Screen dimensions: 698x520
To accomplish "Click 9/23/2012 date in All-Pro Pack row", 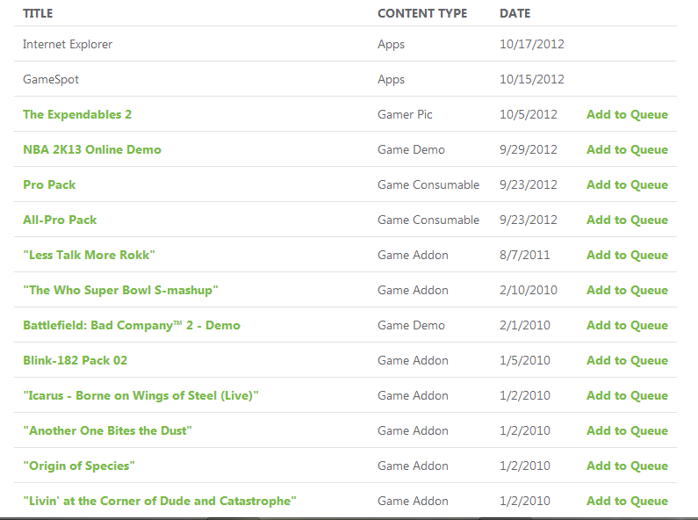I will pos(529,220).
